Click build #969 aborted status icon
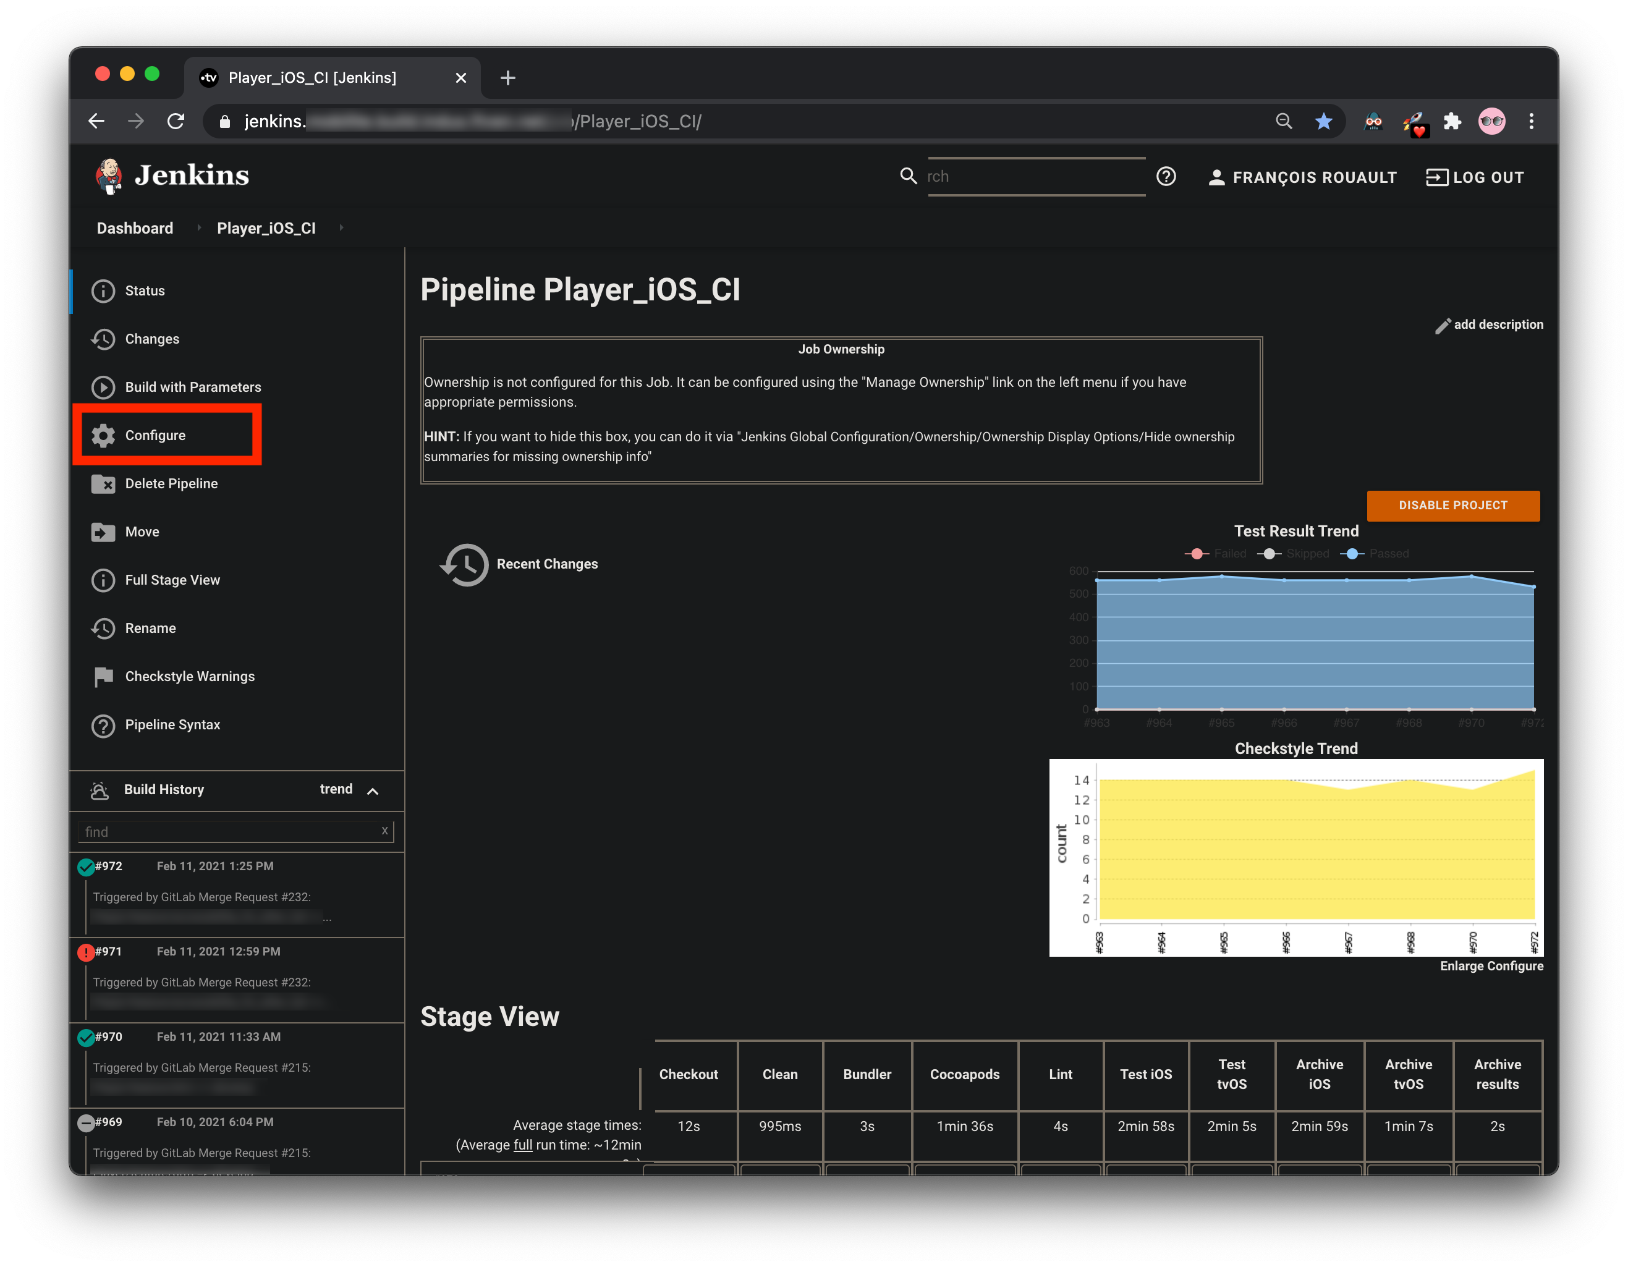 86,1123
